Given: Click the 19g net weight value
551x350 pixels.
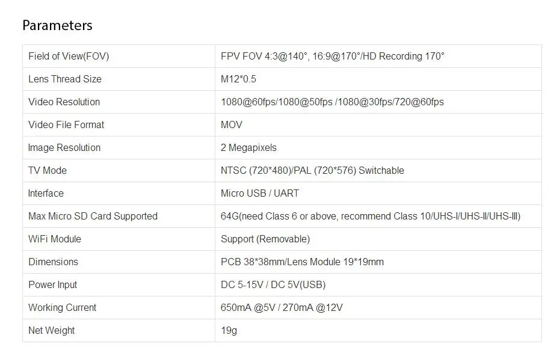Looking at the screenshot, I should [229, 330].
